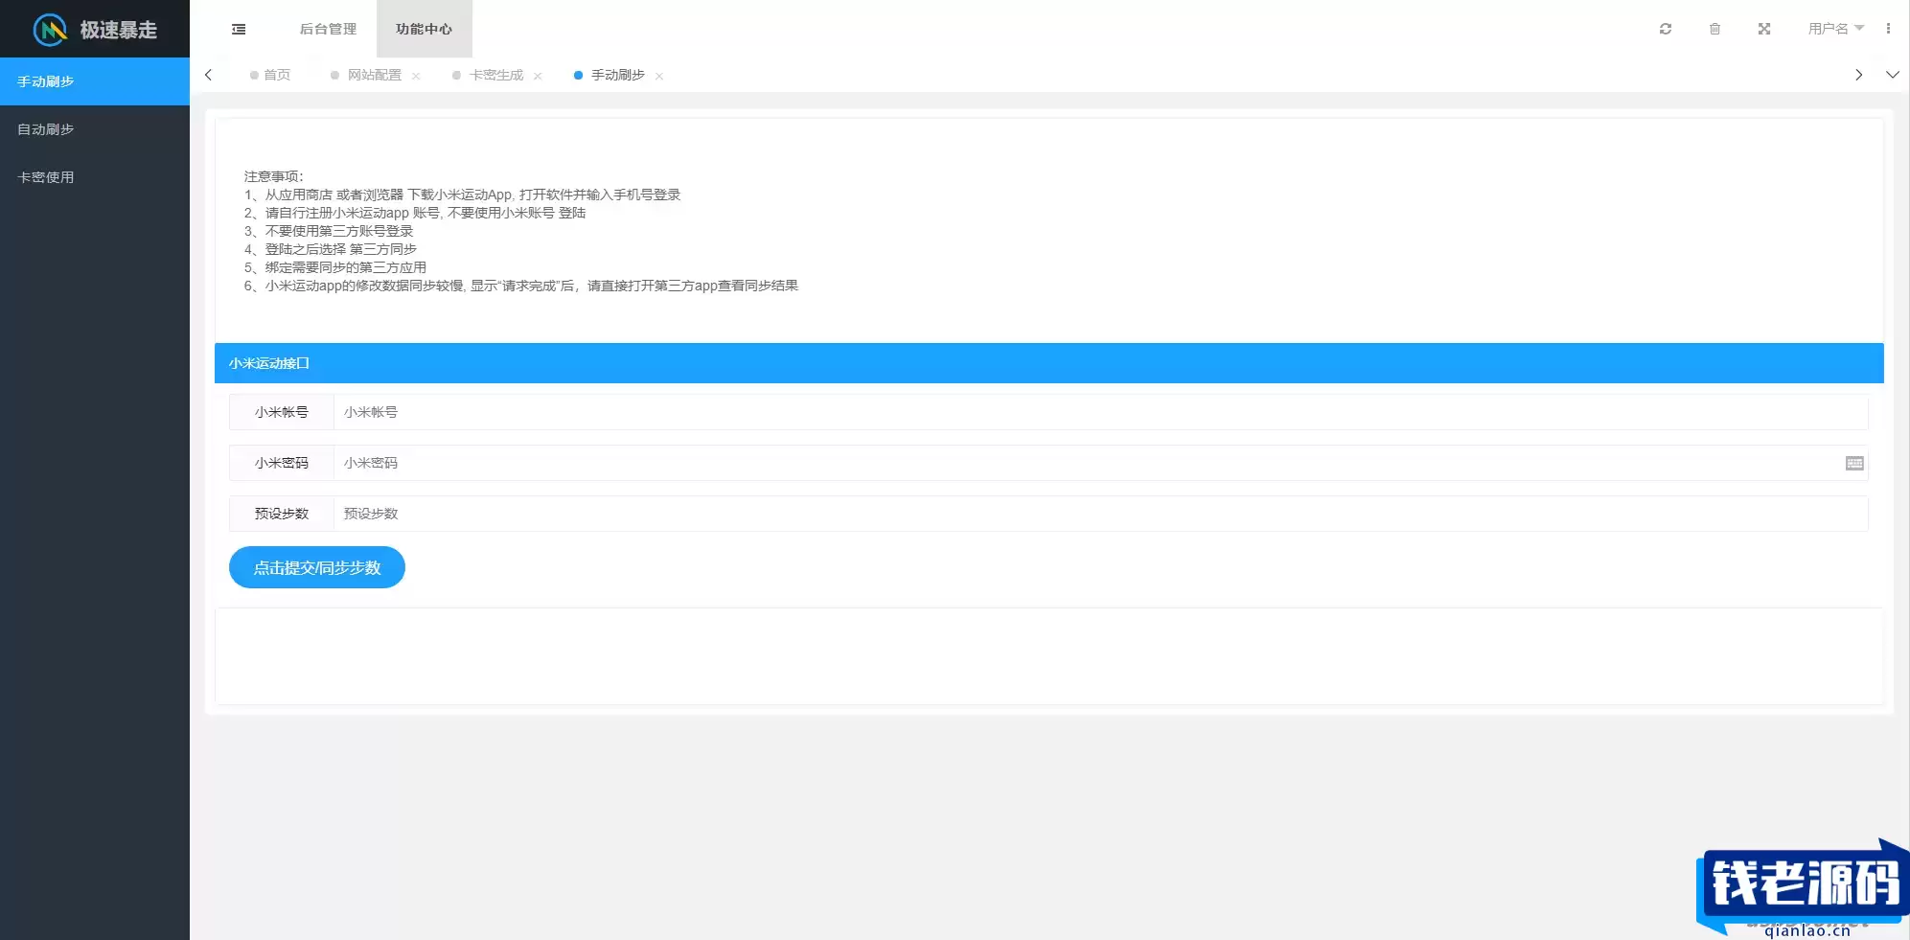Select 手动刷步 in the sidebar
1910x940 pixels.
pos(95,81)
